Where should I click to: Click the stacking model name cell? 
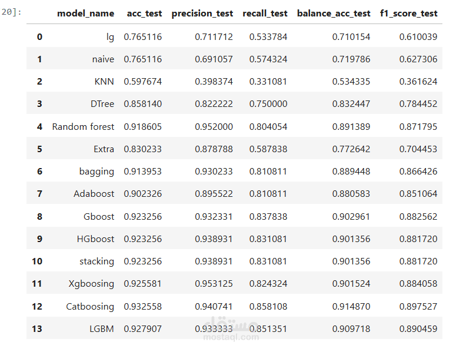(x=96, y=261)
